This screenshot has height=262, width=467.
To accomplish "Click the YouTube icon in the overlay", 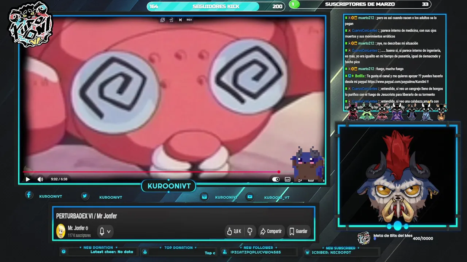I will click(x=250, y=196).
